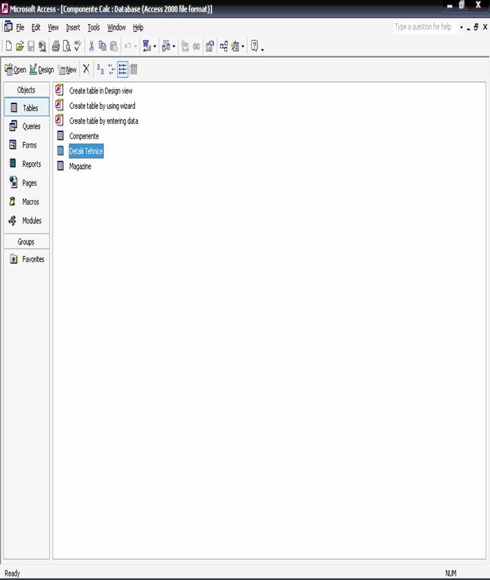Image resolution: width=490 pixels, height=580 pixels.
Task: Open the Tools menu
Action: (93, 27)
